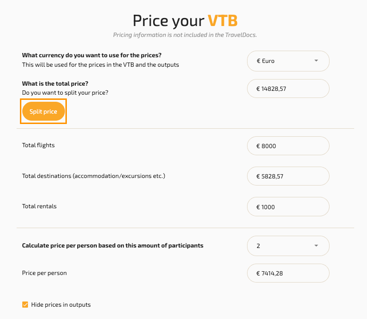Select the Total destinations amount field

click(288, 177)
